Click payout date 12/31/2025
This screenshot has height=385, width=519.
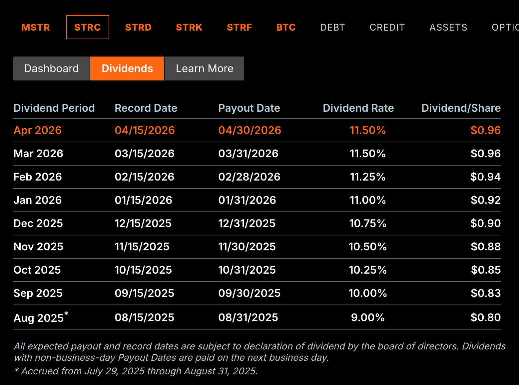point(247,223)
